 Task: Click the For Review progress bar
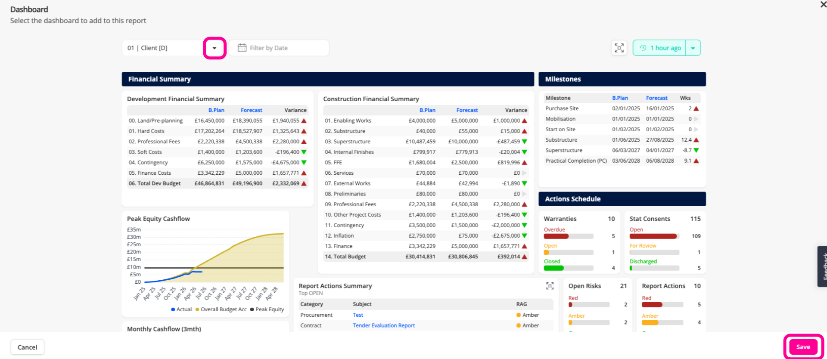click(x=654, y=253)
